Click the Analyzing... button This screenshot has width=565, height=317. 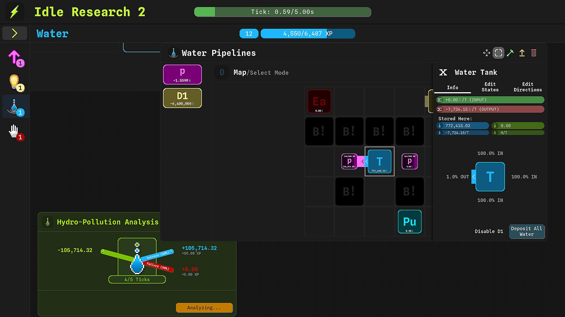click(x=204, y=308)
